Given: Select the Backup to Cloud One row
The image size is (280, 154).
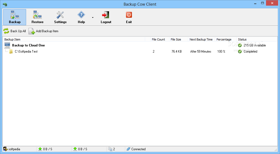Looking at the screenshot, I should (x=140, y=45).
